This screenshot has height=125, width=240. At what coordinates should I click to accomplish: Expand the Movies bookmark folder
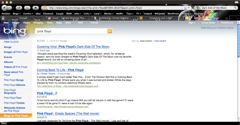click(108, 14)
